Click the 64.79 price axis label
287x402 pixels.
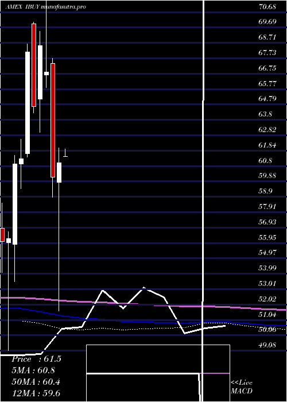point(267,99)
